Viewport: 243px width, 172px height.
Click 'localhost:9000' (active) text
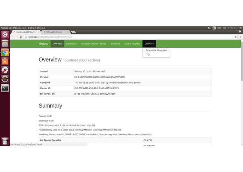[81, 60]
